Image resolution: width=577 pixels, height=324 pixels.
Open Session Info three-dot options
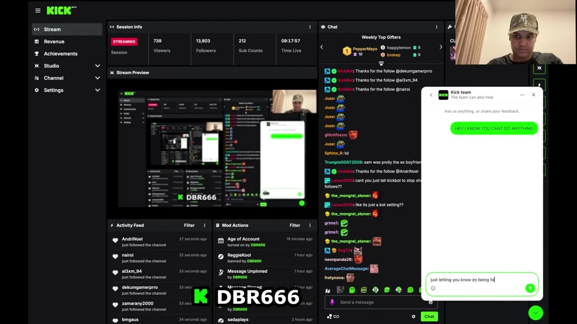[x=310, y=27]
